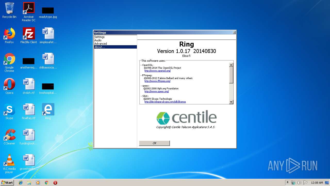Open Opera in the taskbar
The image size is (330, 186).
pos(55,183)
